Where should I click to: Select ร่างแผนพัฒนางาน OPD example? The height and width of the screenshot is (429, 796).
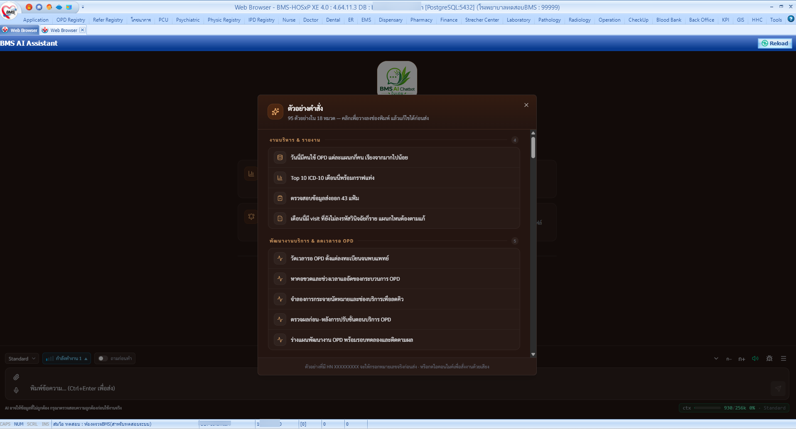(394, 340)
